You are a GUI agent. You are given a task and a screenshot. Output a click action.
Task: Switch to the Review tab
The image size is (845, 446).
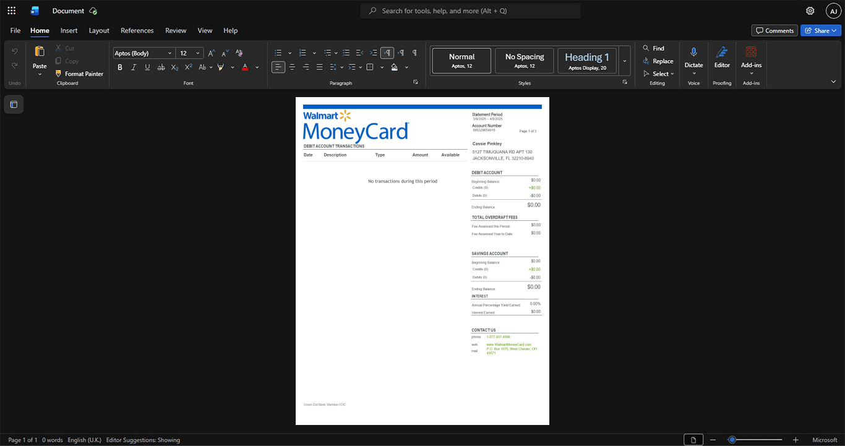coord(176,30)
